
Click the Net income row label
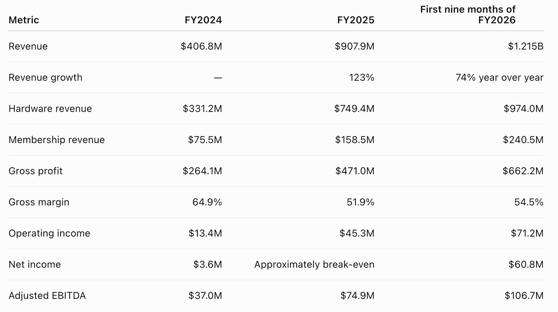[34, 264]
